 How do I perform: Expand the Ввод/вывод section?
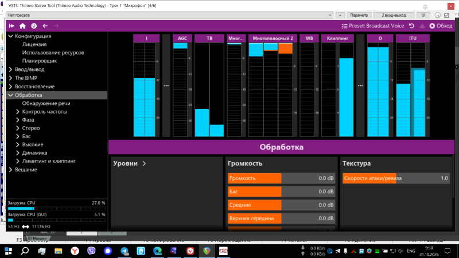pos(10,69)
